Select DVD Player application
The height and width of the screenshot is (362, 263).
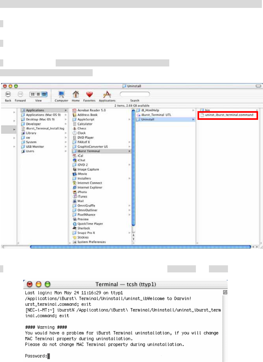coord(102,138)
